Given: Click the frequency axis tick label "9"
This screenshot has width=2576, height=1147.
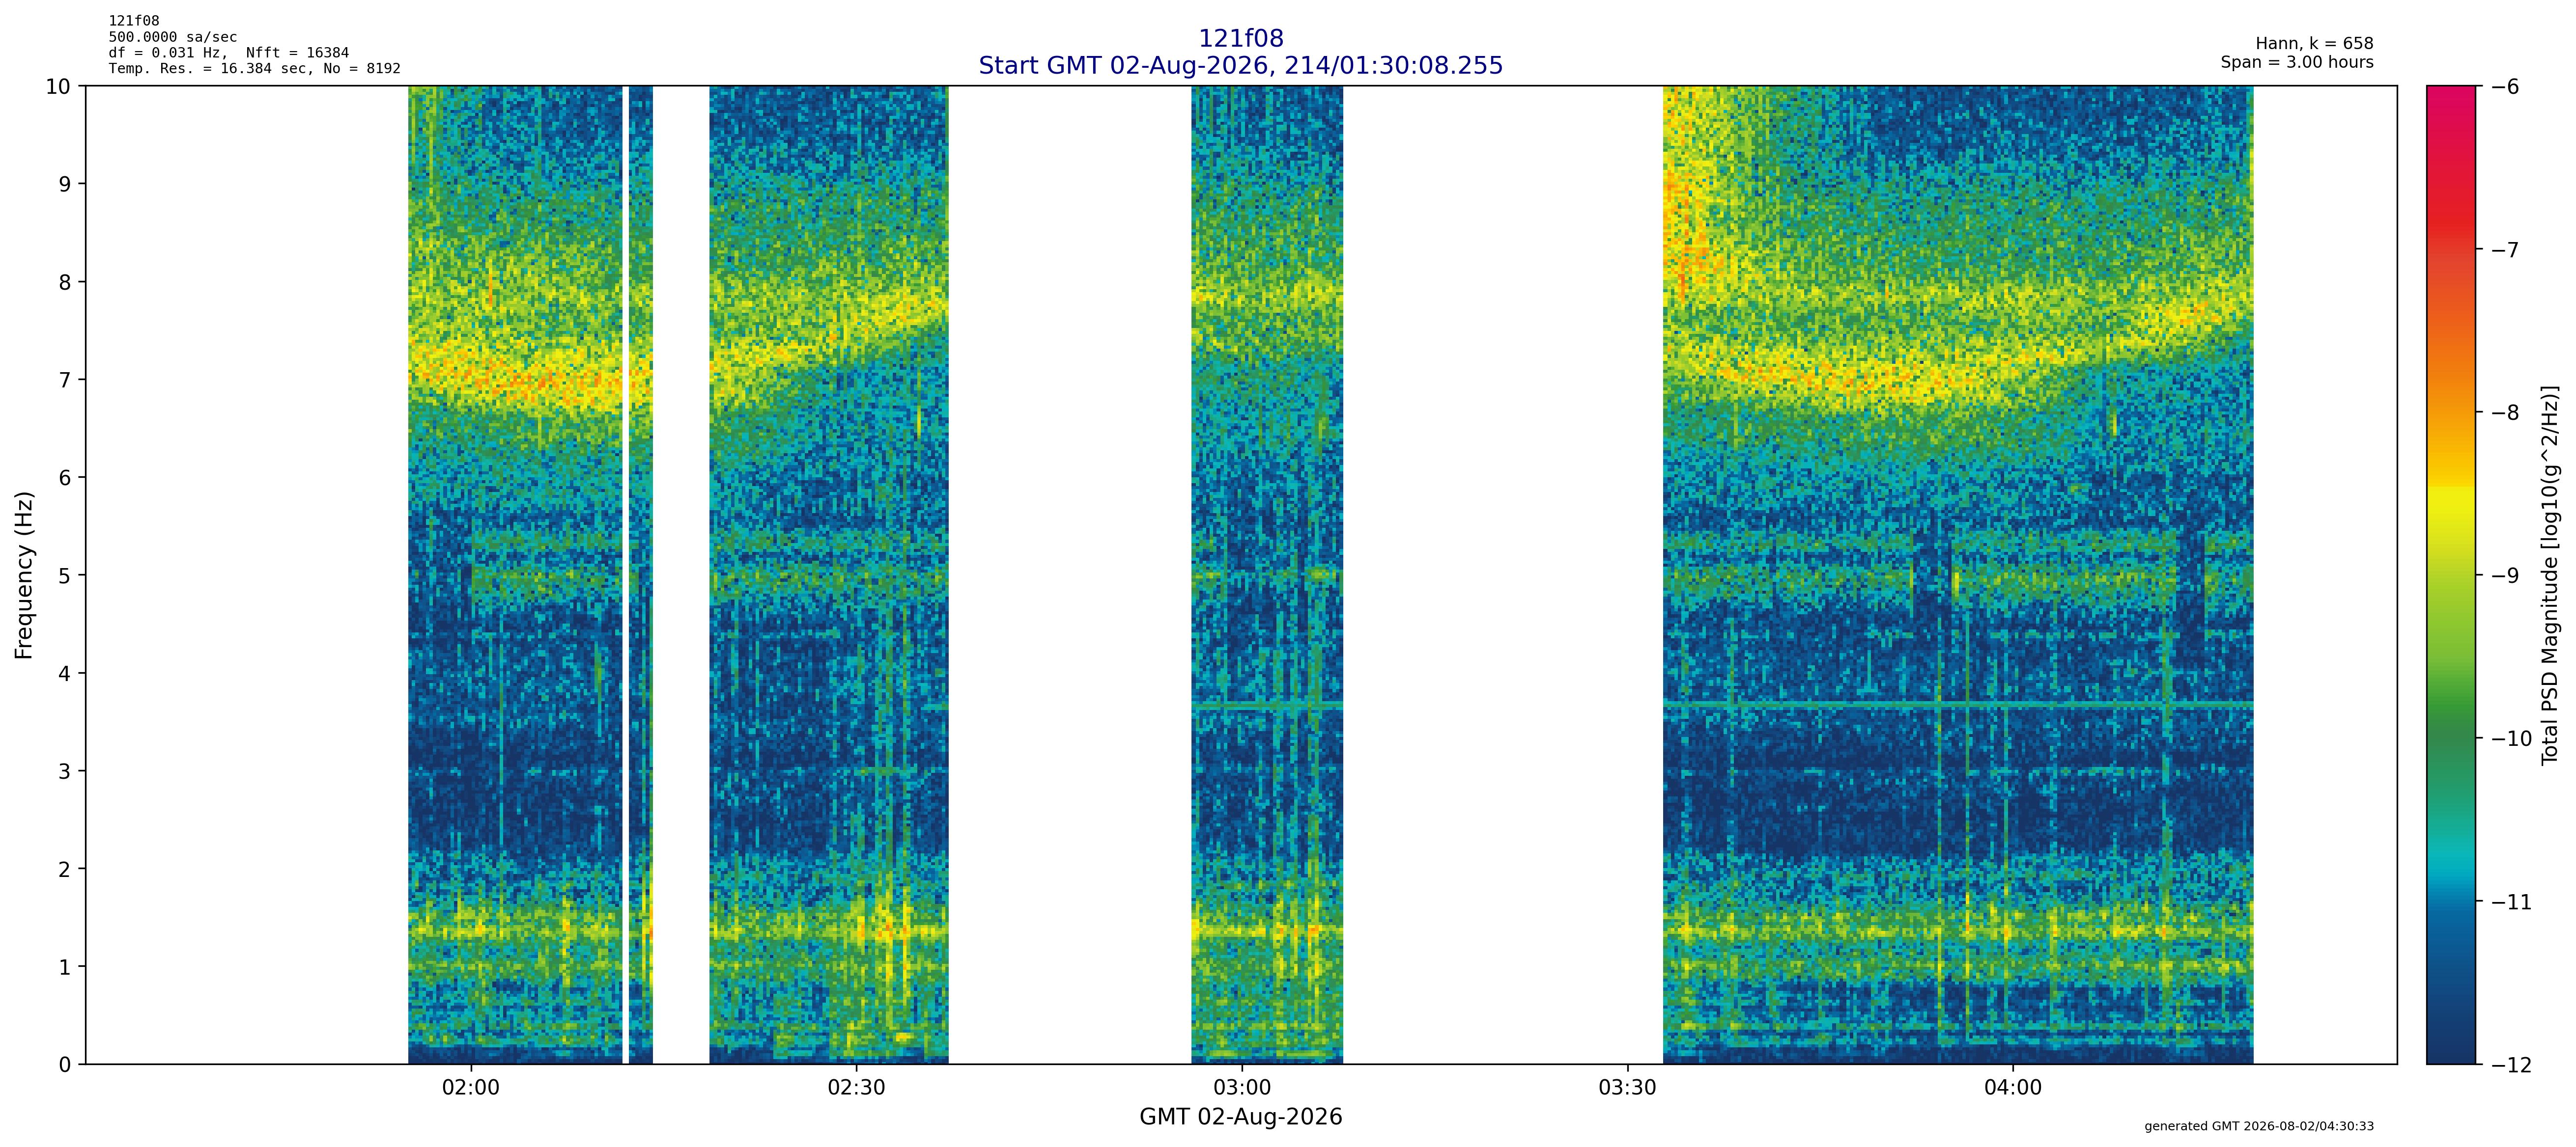Looking at the screenshot, I should tap(65, 185).
